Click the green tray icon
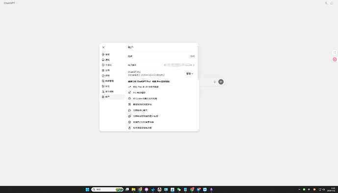The width and height of the screenshot is (338, 193). (x=304, y=190)
